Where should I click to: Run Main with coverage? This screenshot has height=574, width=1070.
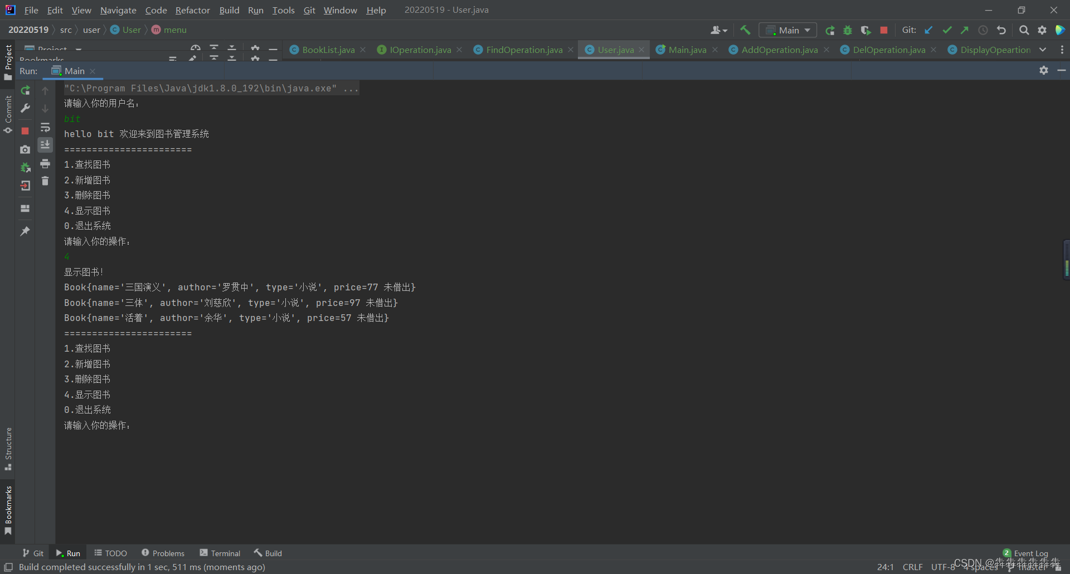[865, 30]
